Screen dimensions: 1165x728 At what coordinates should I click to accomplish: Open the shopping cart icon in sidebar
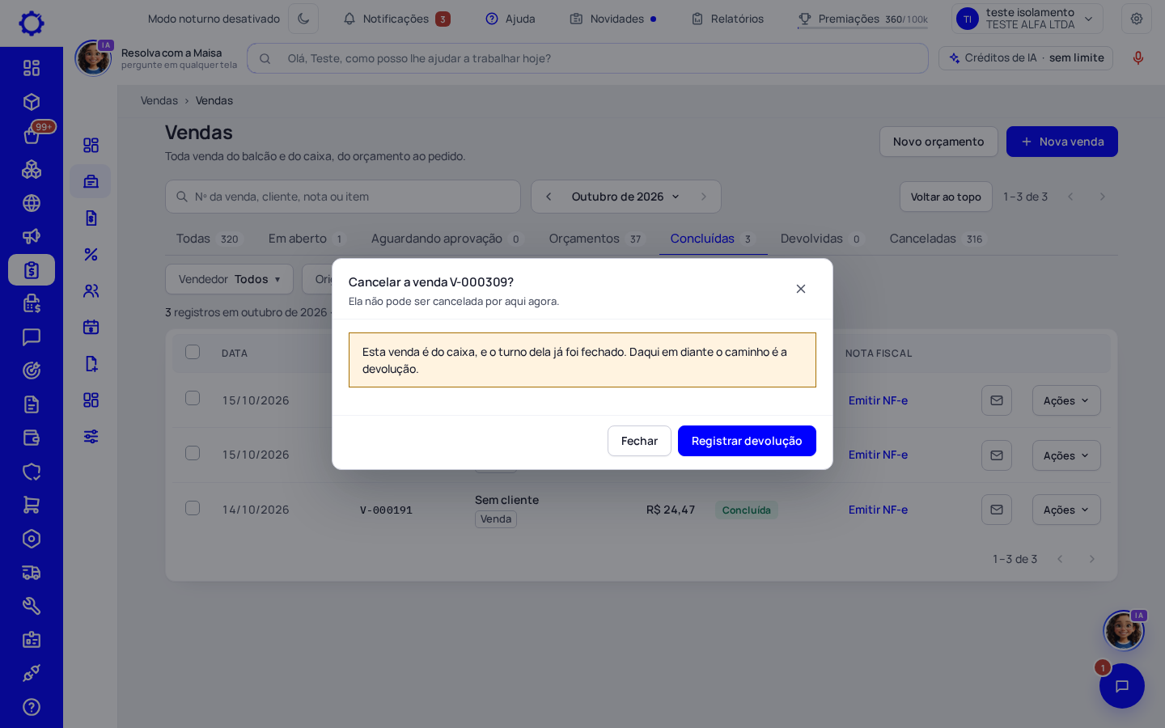(x=32, y=505)
